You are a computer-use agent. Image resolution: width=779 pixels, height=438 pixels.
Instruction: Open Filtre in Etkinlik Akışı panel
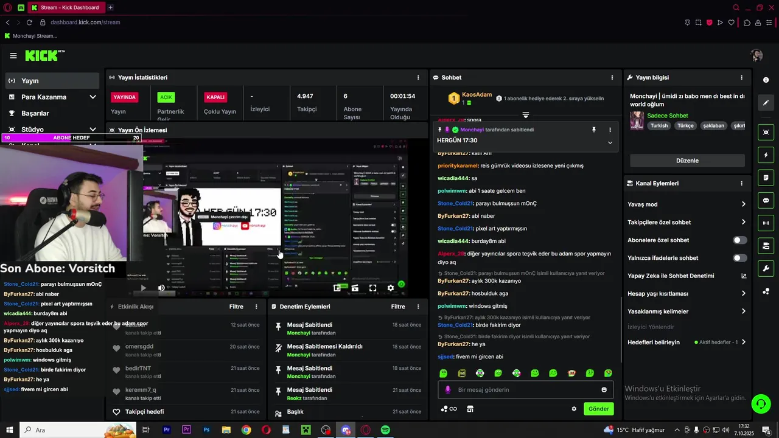click(236, 307)
